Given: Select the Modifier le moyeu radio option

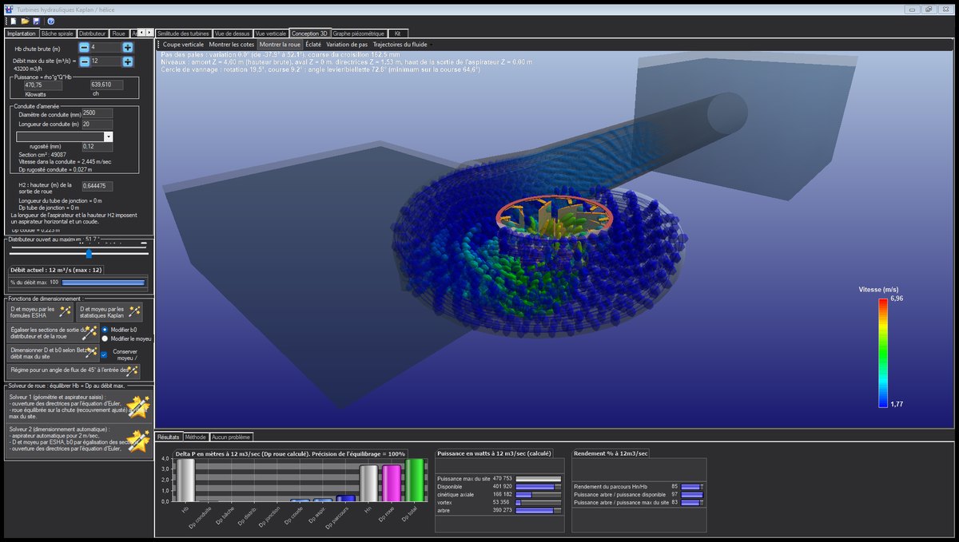Looking at the screenshot, I should [105, 338].
